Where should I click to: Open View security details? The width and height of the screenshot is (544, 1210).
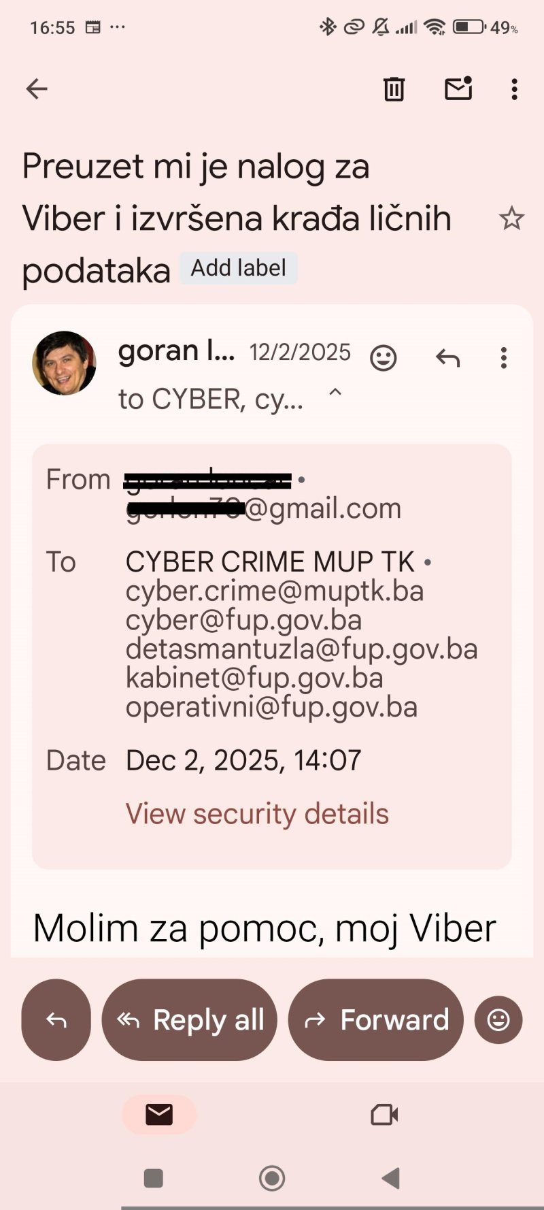pyautogui.click(x=257, y=813)
